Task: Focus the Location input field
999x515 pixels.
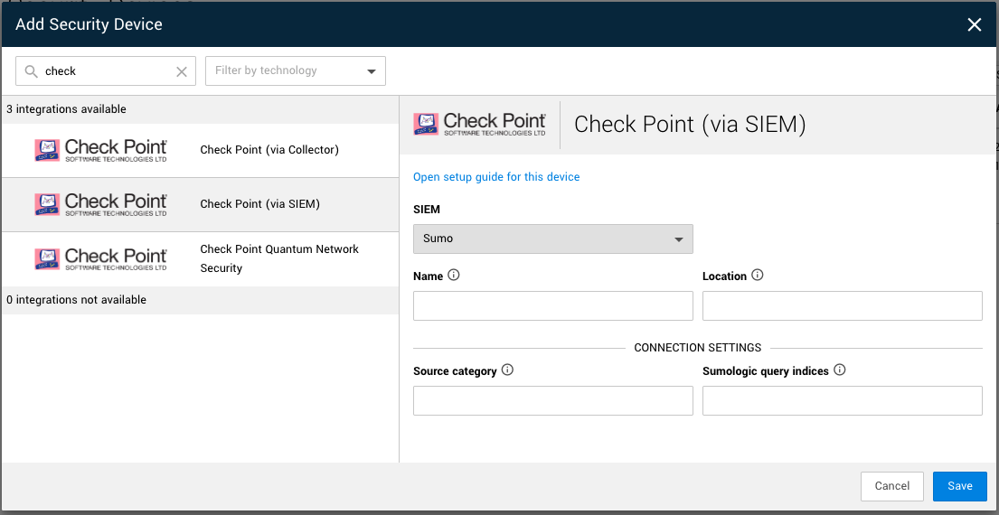Action: click(843, 305)
